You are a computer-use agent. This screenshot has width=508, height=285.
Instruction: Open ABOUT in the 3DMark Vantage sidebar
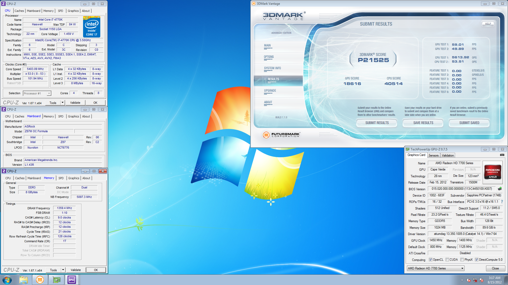click(x=278, y=103)
